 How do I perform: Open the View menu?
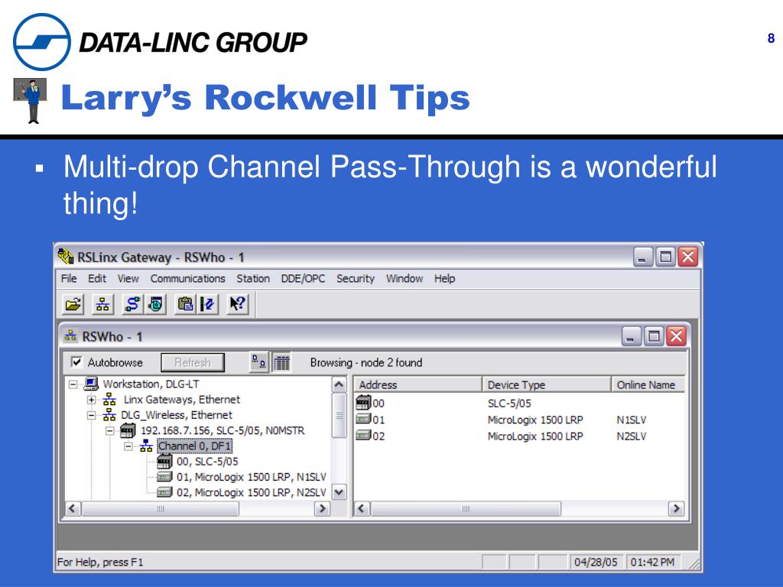(x=128, y=278)
